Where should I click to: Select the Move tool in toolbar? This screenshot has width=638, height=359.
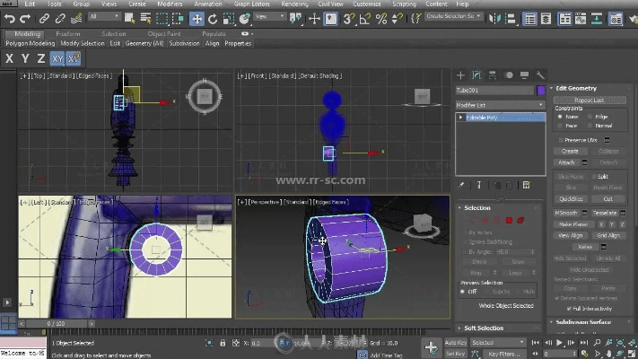(x=197, y=19)
